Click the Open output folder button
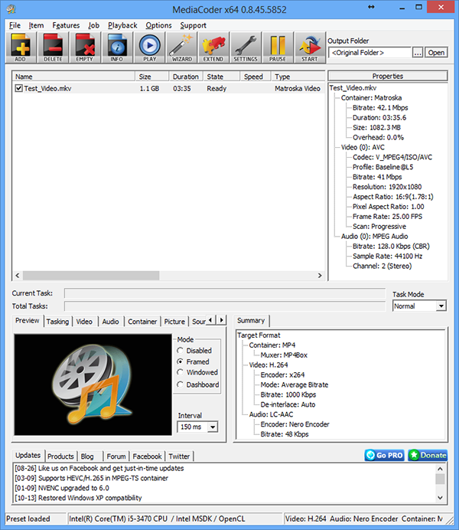 pyautogui.click(x=436, y=53)
